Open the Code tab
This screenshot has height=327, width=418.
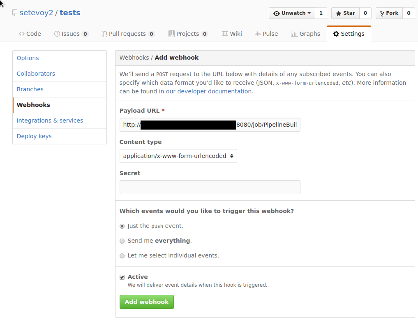click(30, 34)
